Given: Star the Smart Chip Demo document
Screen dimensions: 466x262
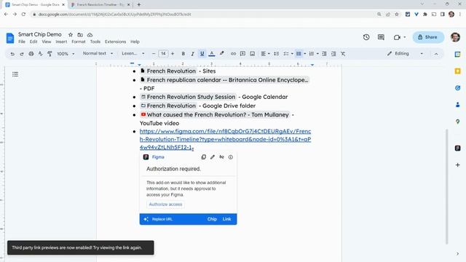Looking at the screenshot, I should click(71, 35).
